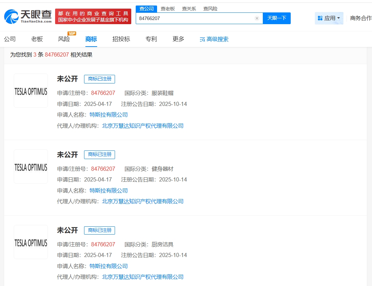
Task: Click the 商标已注册 badge on first result
Action: [100, 79]
